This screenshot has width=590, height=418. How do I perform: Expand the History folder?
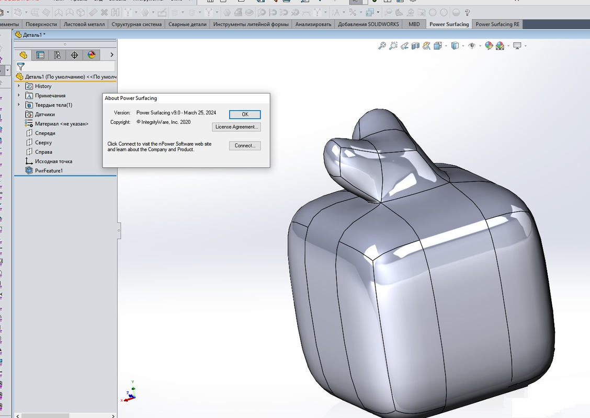19,86
